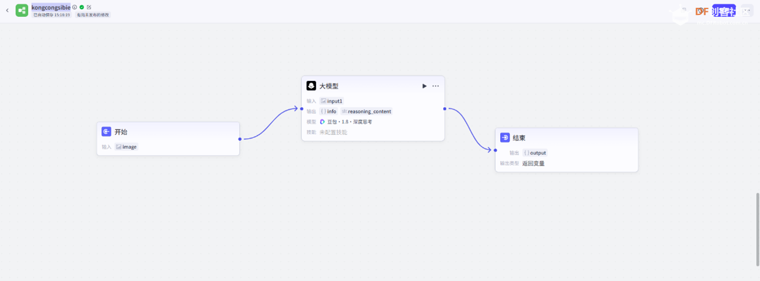
Task: Edit the workflow name with pencil icon
Action: 89,7
